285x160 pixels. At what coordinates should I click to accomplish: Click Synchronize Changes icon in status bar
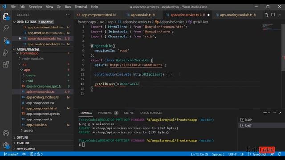point(24,154)
